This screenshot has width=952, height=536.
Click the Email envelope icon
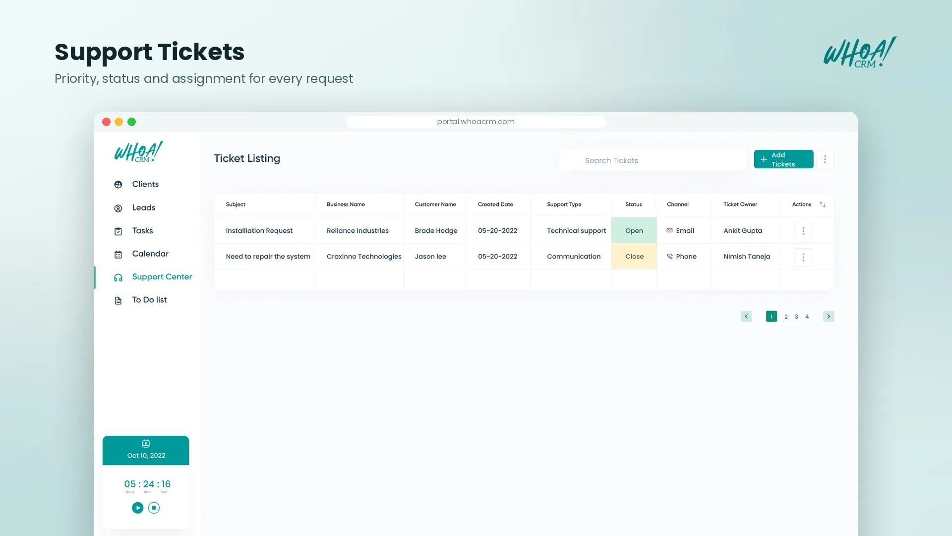[x=669, y=230]
